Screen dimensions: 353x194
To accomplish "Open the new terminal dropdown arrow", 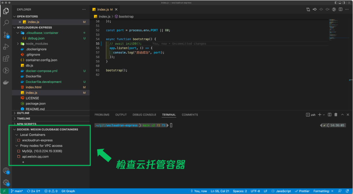I will (x=324, y=115).
